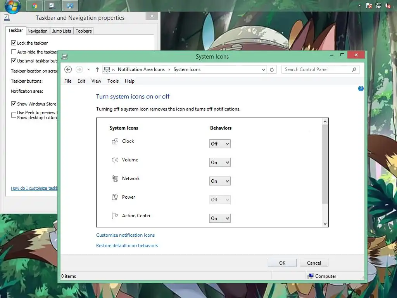
Task: Click the Volume speaker icon
Action: [x=115, y=160]
